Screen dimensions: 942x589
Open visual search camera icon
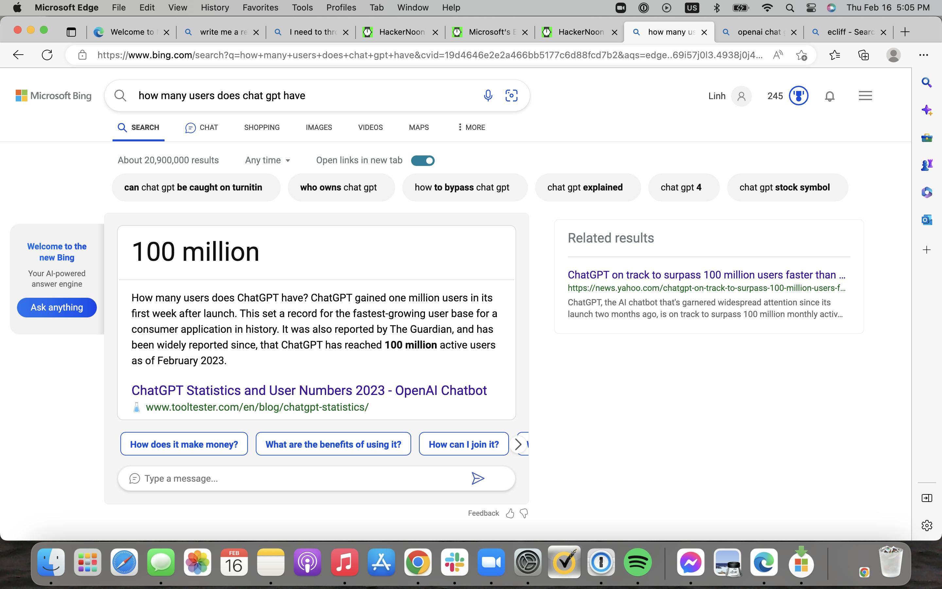coord(511,96)
